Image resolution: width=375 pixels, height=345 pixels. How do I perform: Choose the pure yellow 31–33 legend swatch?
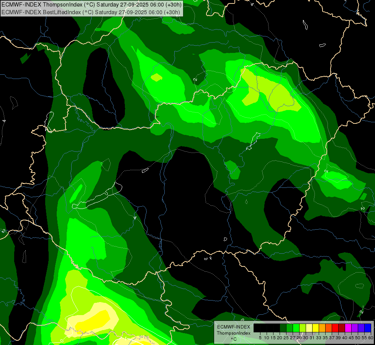[x=316, y=328]
